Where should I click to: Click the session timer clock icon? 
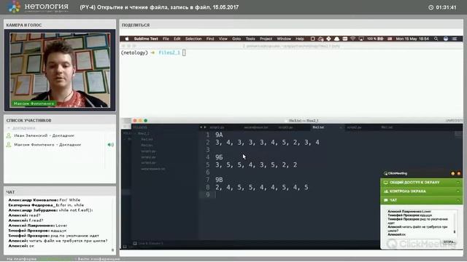(x=431, y=7)
